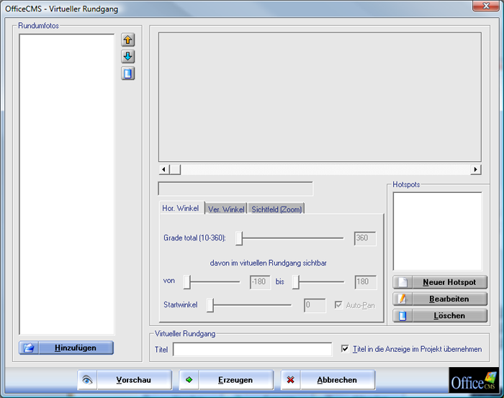Click the empty field above the tabs
The width and height of the screenshot is (504, 398).
235,189
